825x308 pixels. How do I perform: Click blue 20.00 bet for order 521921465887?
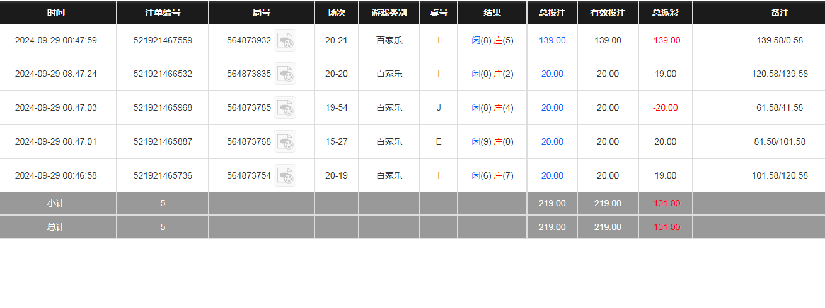552,142
